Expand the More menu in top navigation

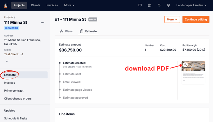[69, 5]
